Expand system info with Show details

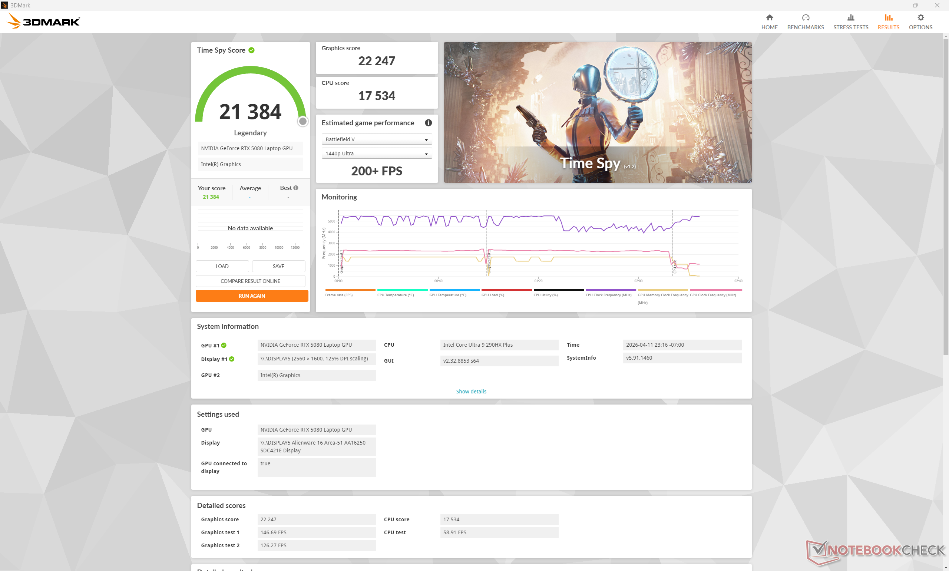(471, 391)
